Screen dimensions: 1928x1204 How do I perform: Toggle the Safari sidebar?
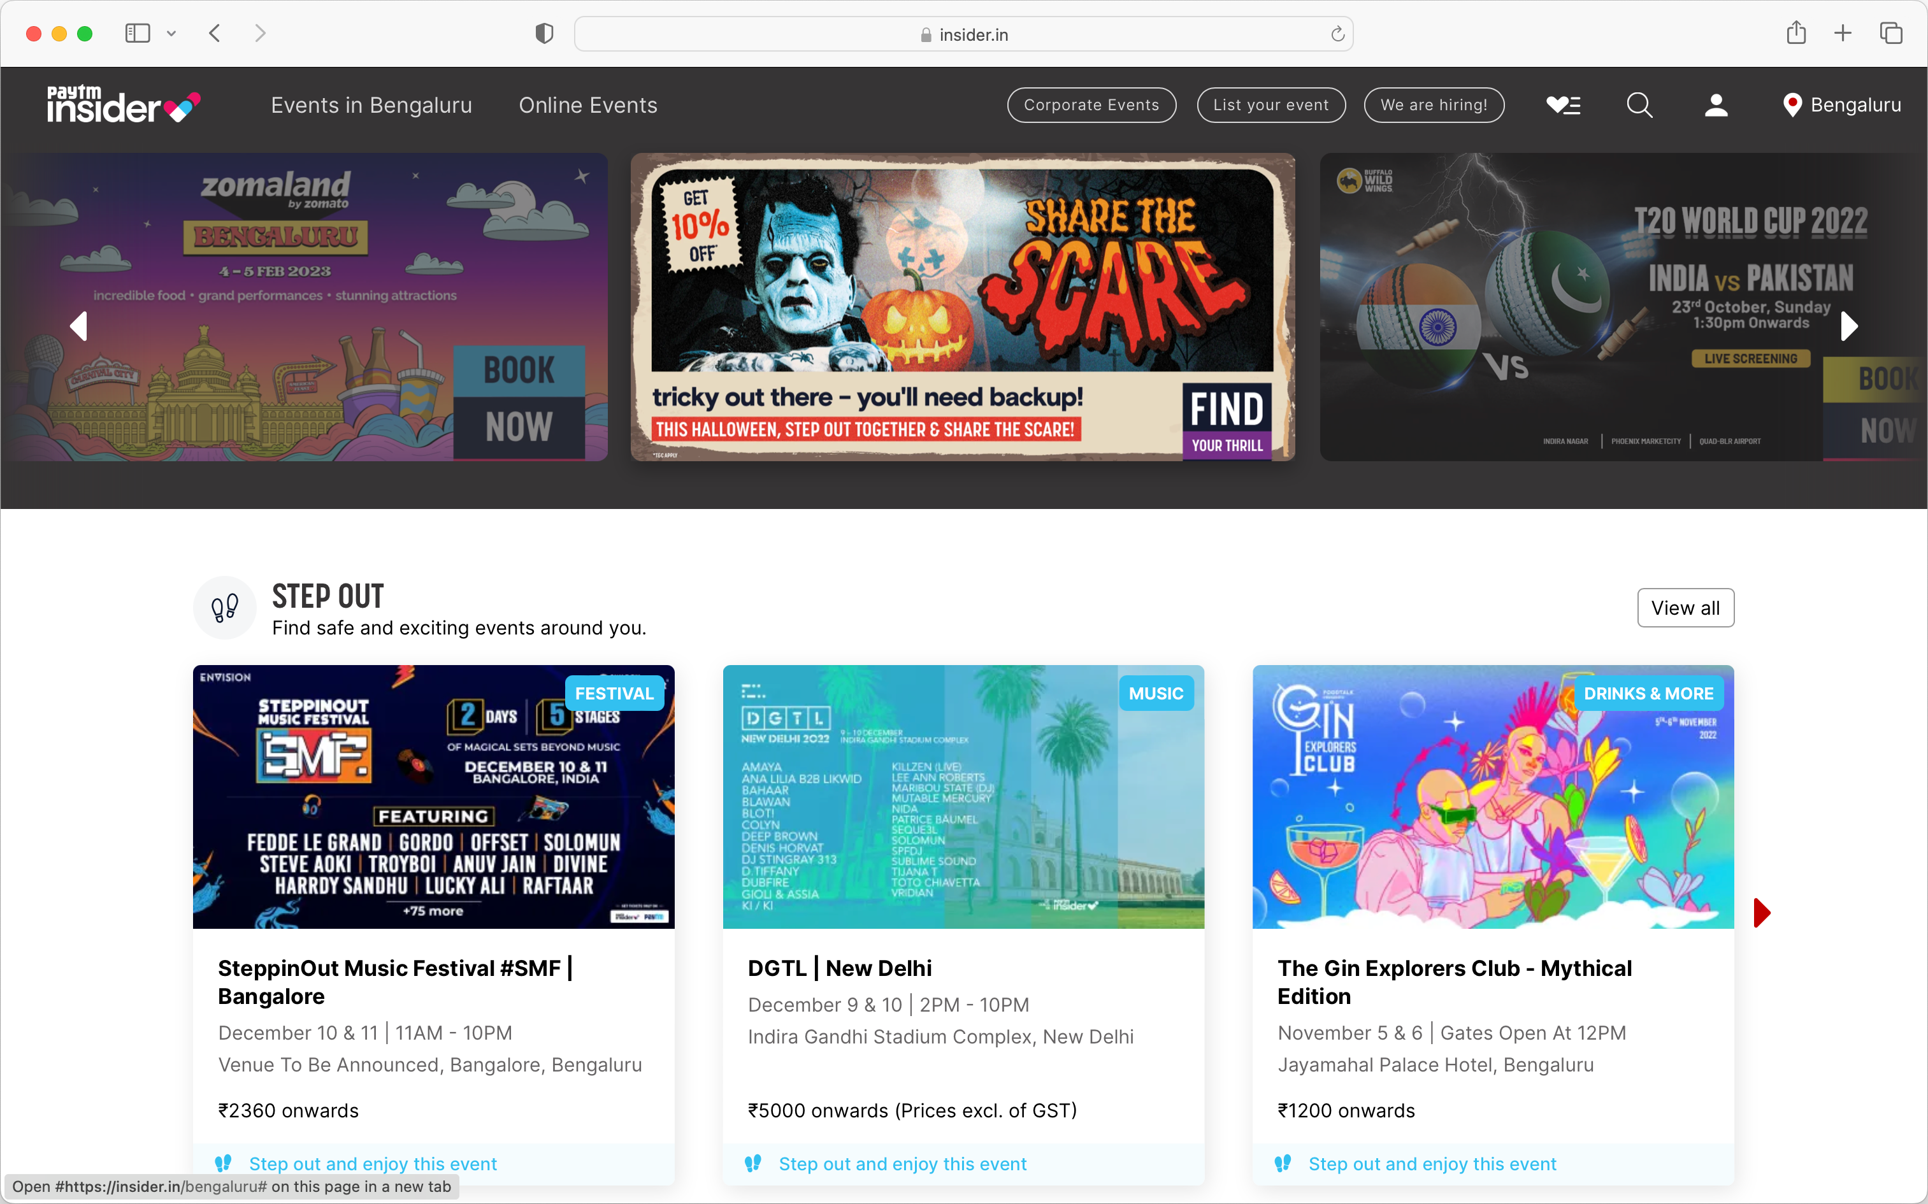[137, 32]
